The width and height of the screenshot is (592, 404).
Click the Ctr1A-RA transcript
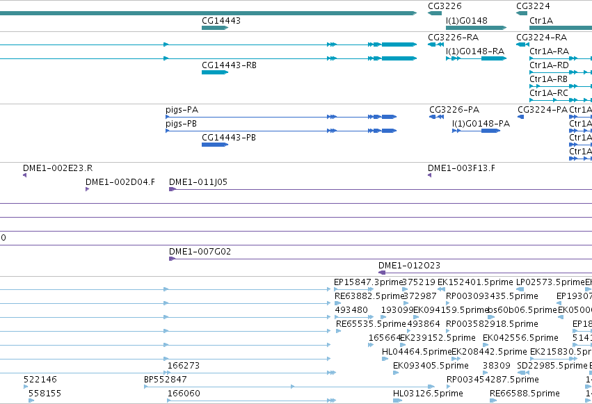[x=561, y=58]
